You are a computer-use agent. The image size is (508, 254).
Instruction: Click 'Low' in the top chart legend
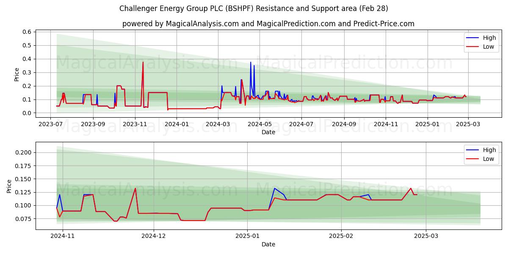(x=489, y=47)
